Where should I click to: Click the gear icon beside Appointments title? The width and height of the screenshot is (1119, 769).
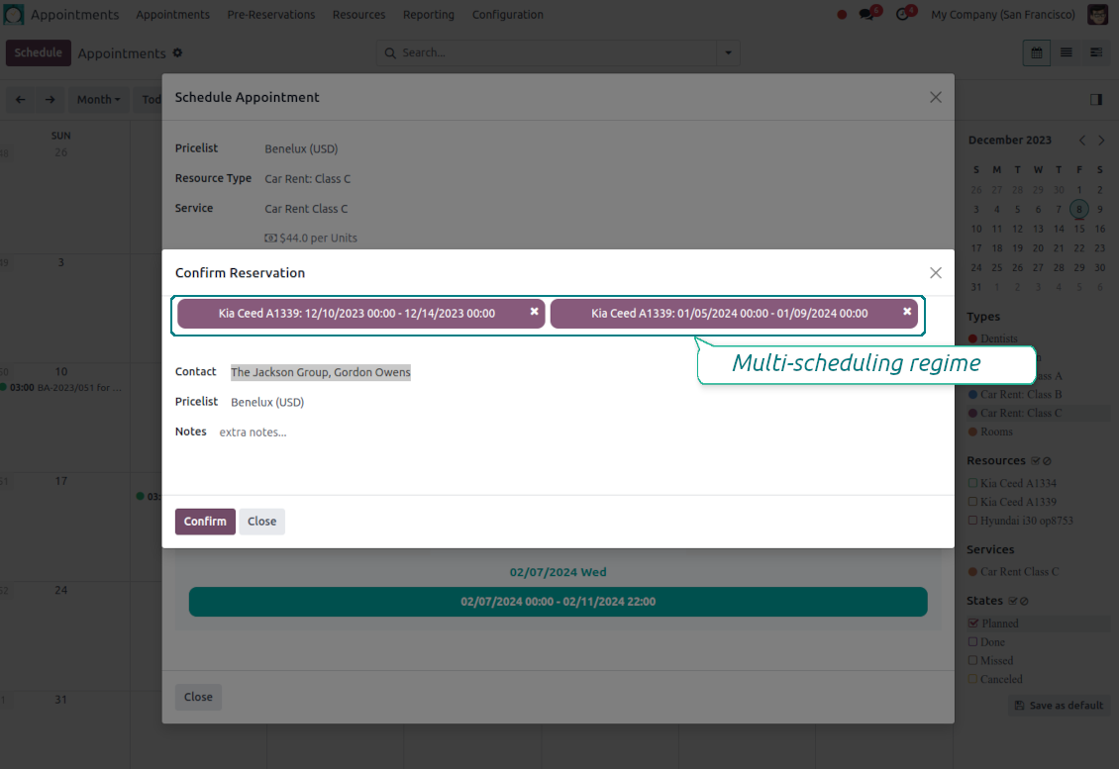coord(177,52)
